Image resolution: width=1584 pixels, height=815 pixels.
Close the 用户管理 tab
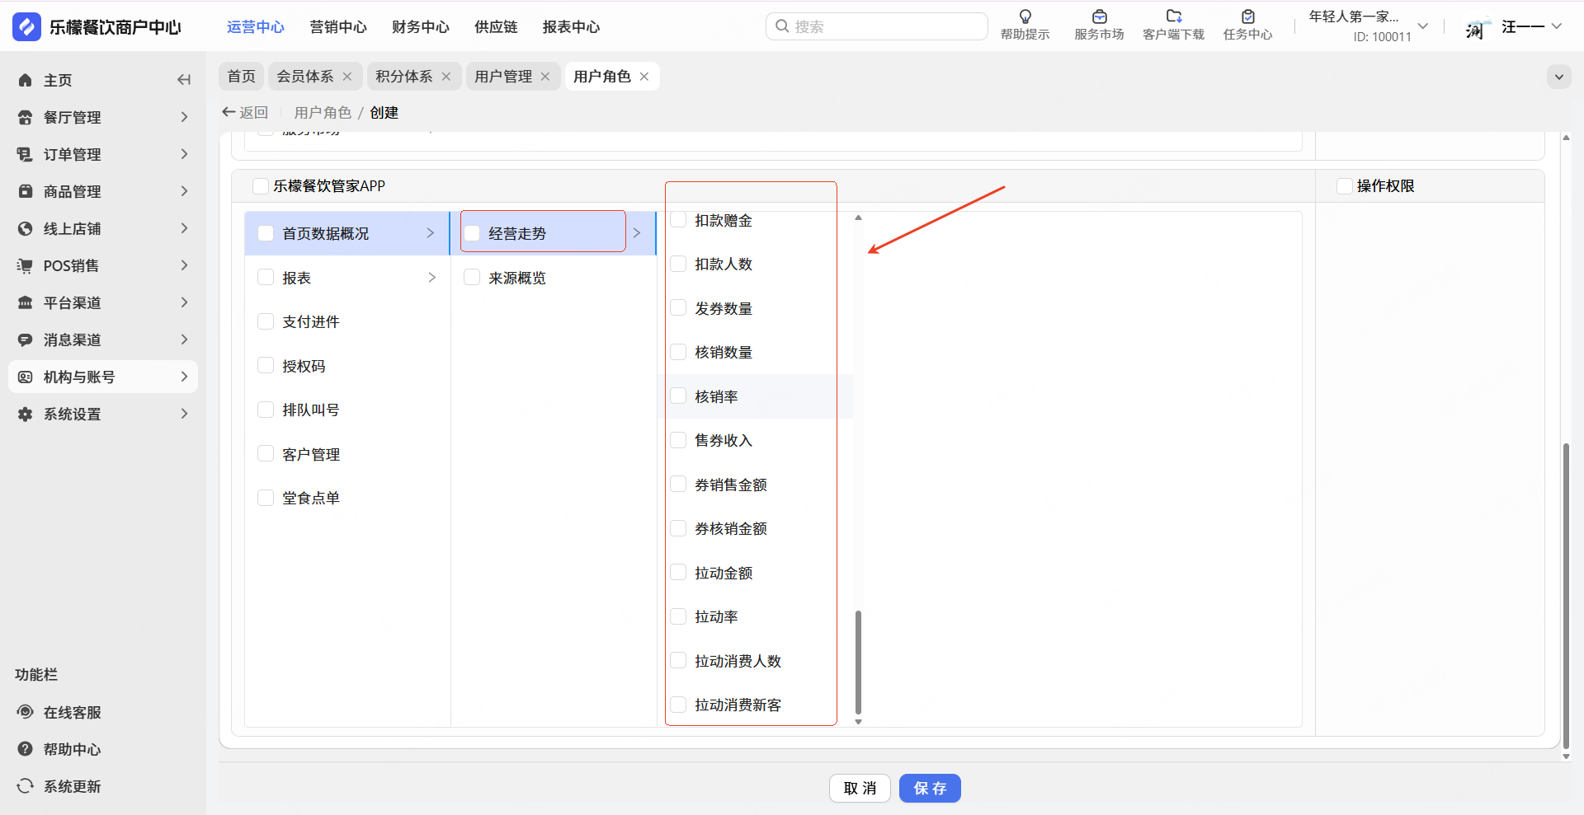tap(545, 77)
